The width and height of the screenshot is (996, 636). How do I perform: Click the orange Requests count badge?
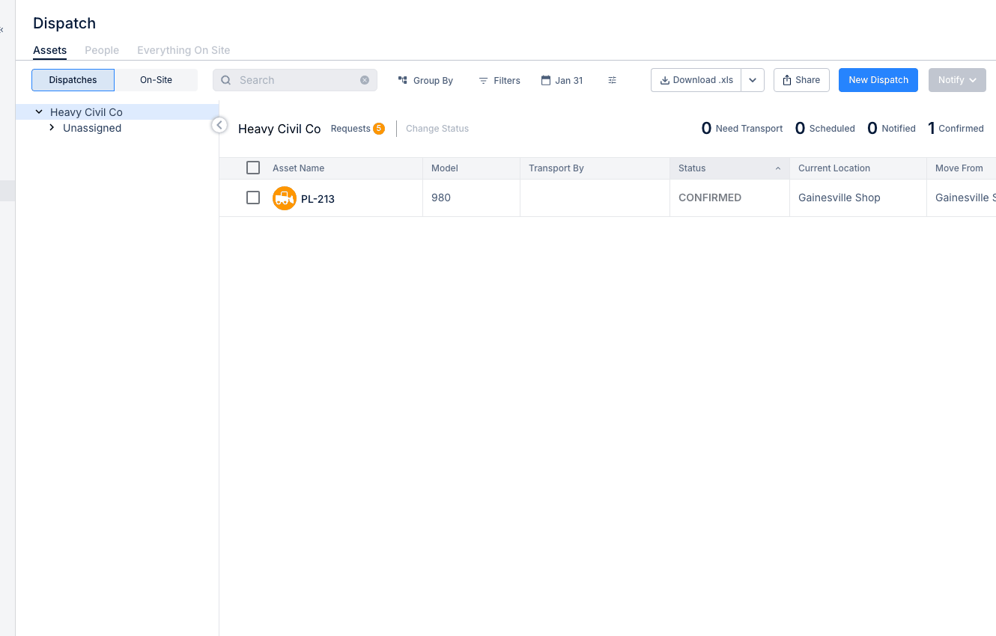click(x=379, y=128)
